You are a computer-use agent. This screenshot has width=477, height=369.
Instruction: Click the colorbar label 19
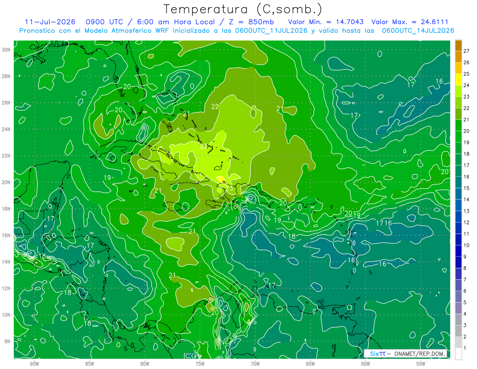pyautogui.click(x=467, y=143)
